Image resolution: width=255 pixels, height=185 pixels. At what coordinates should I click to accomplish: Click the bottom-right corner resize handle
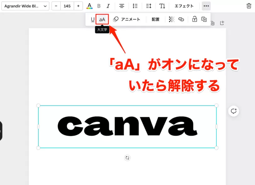216,148
